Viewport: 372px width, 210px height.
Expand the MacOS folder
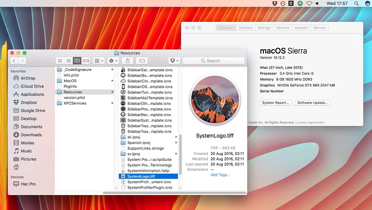pos(113,81)
